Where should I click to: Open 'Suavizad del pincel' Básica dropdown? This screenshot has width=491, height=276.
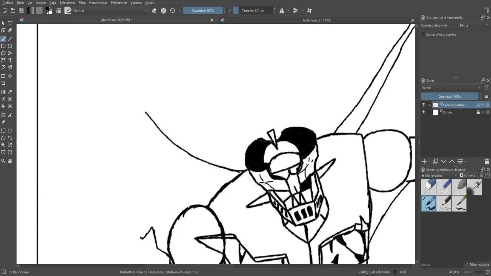click(474, 26)
